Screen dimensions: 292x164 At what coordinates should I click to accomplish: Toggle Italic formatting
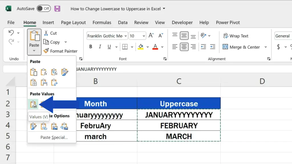point(100,47)
